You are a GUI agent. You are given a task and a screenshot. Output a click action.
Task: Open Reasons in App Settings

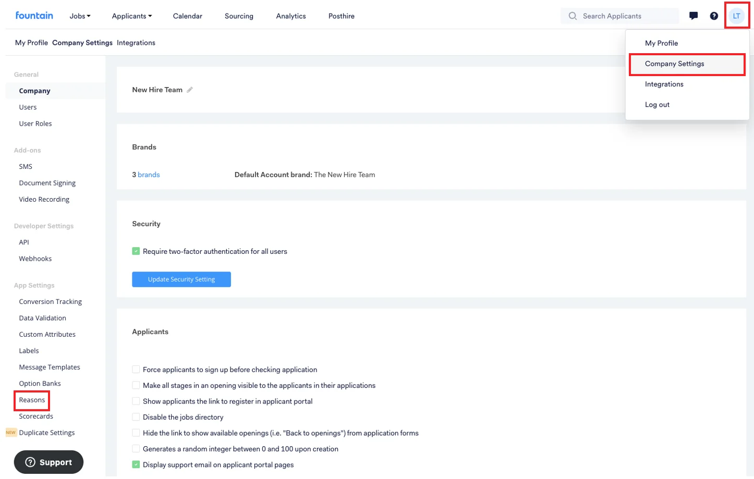pos(32,400)
